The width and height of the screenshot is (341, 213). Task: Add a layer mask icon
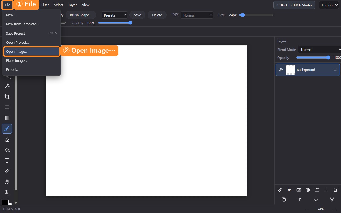[x=299, y=190]
